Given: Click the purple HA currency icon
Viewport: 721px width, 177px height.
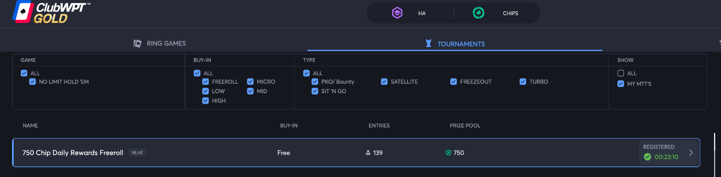Looking at the screenshot, I should [x=397, y=13].
